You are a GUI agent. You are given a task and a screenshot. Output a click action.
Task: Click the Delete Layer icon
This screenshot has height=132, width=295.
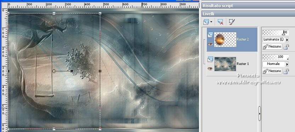(220, 22)
